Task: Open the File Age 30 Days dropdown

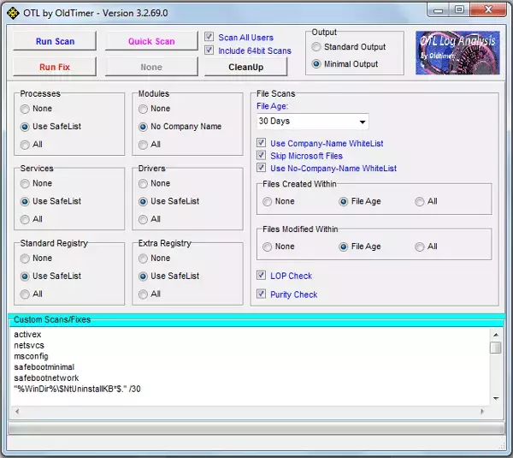Action: tap(313, 122)
